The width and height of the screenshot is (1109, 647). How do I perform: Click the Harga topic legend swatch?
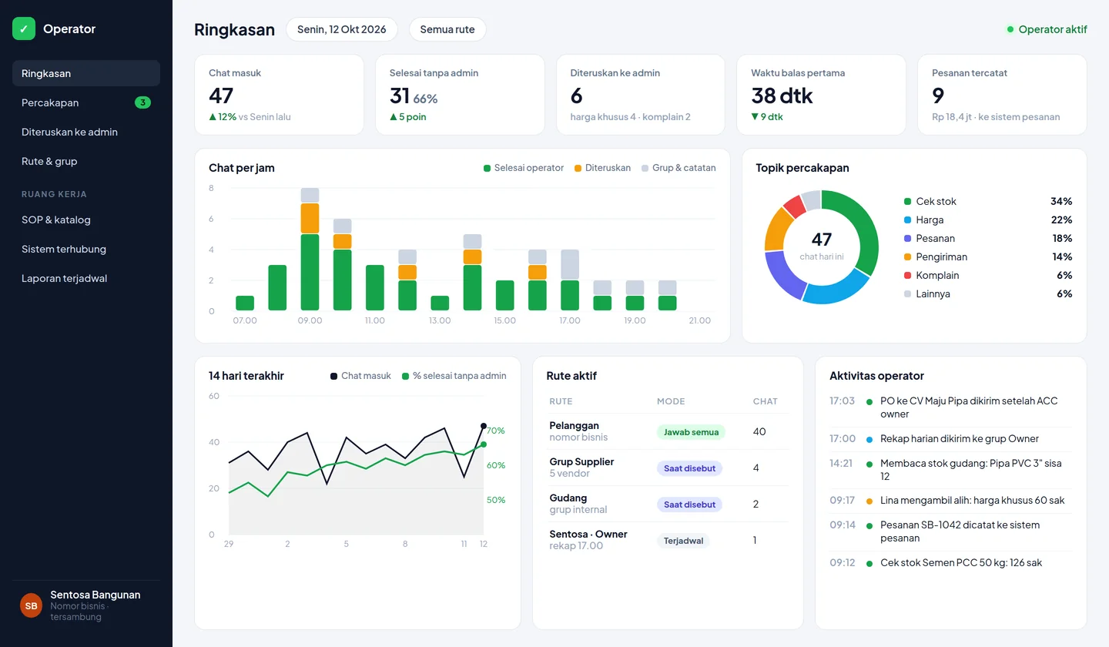(x=907, y=220)
